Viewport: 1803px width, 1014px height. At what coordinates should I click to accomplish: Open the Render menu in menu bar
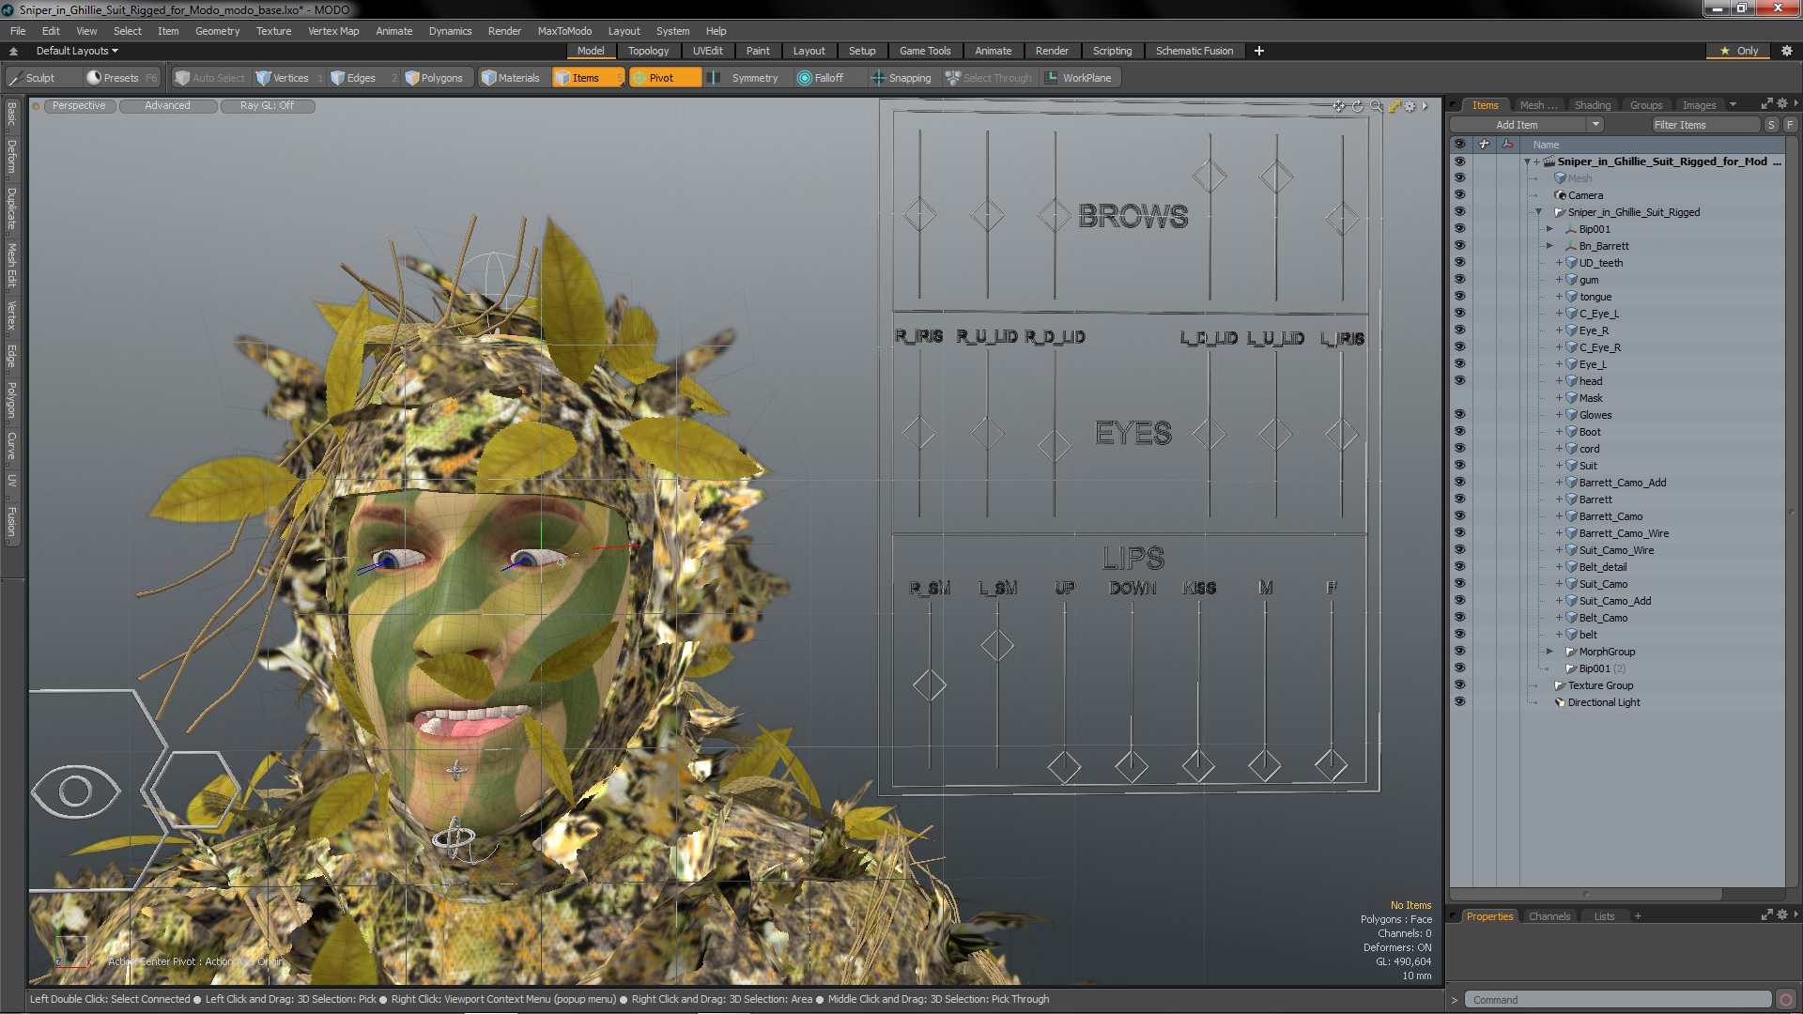pos(504,31)
